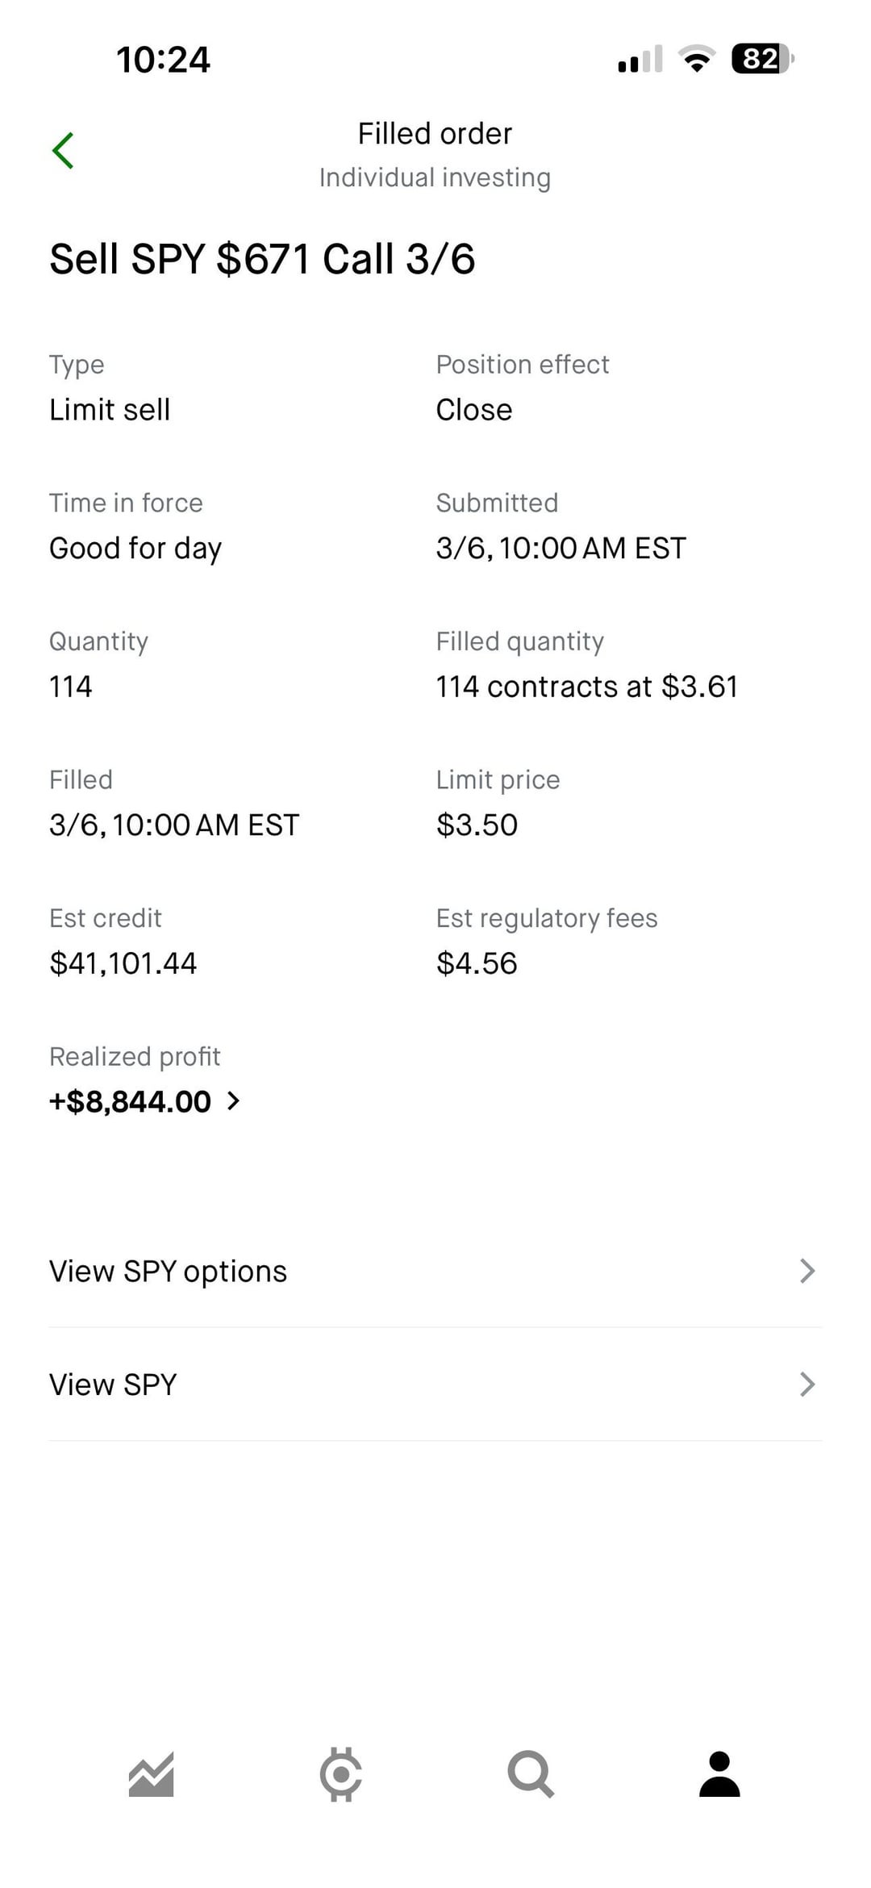871x1888 pixels.
Task: Open the crypto tab icon
Action: (x=341, y=1774)
